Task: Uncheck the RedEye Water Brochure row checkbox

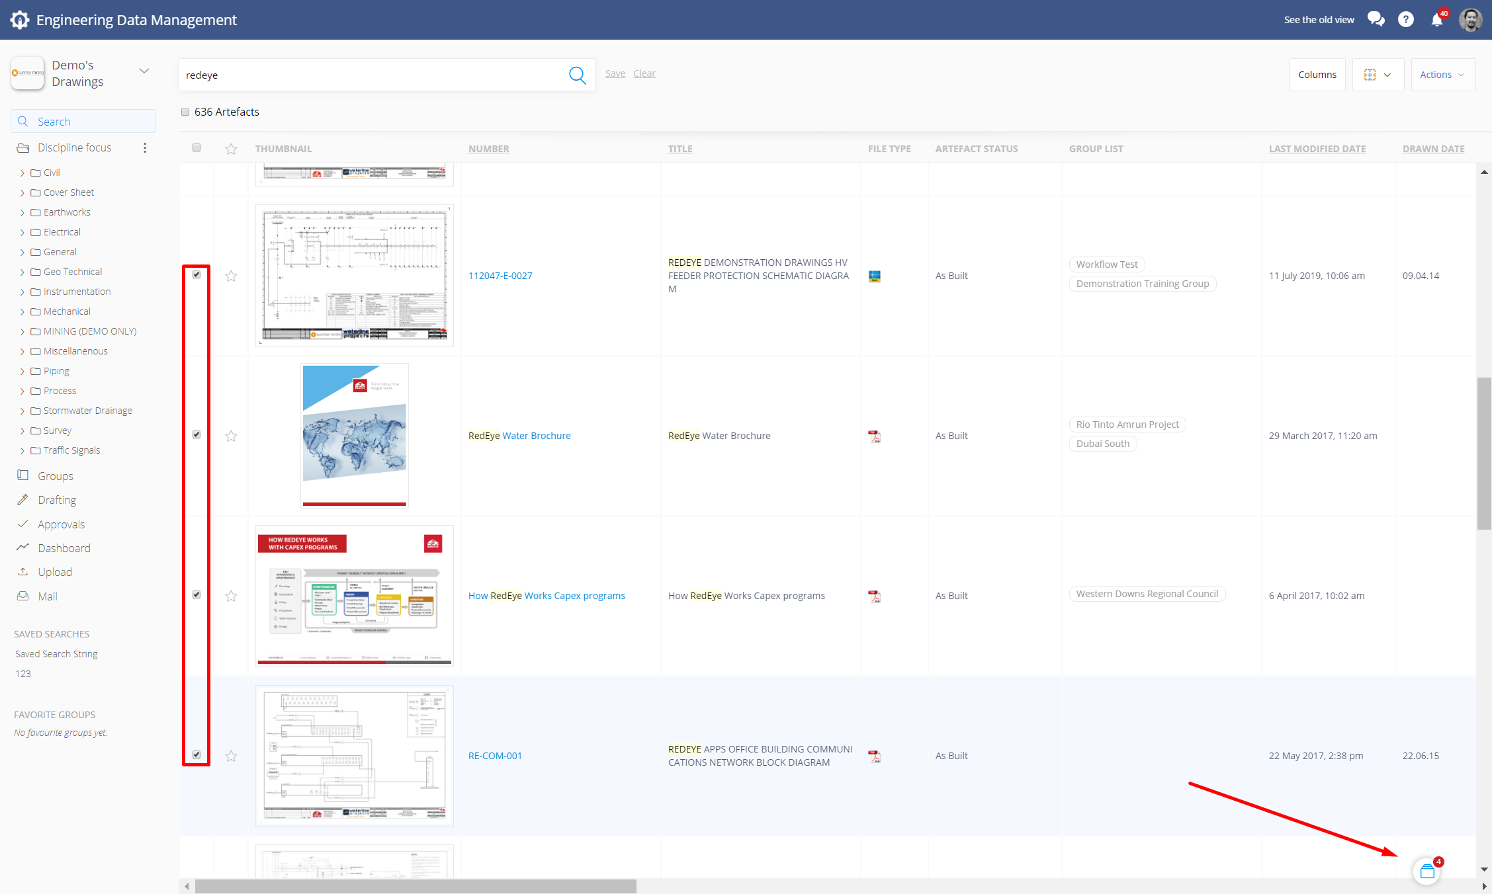Action: coord(197,434)
